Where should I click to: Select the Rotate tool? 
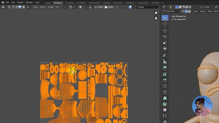coord(165,37)
